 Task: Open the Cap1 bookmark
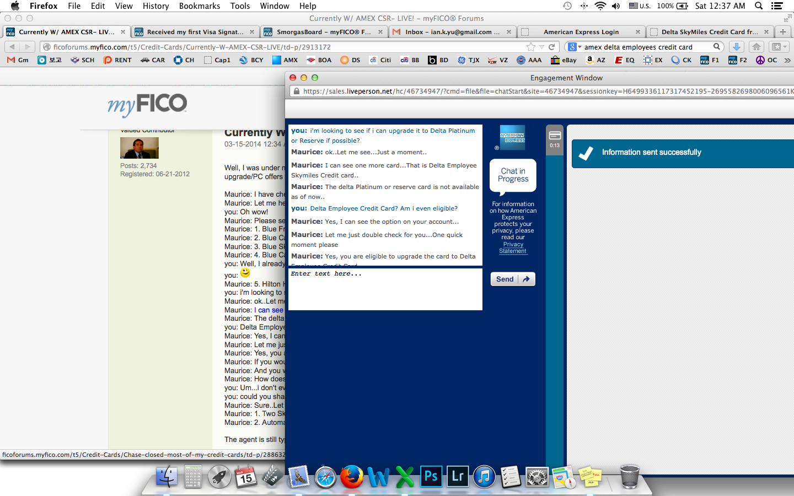tap(217, 60)
